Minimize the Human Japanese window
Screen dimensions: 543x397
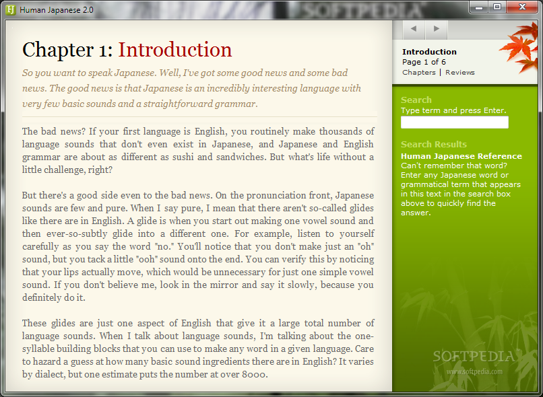(479, 7)
